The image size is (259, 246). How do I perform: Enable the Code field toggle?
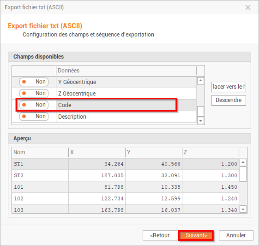coord(34,105)
